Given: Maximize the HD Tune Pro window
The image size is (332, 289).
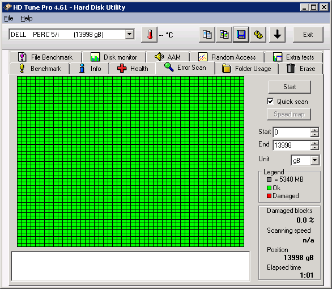Looking at the screenshot, I should click(x=313, y=7).
